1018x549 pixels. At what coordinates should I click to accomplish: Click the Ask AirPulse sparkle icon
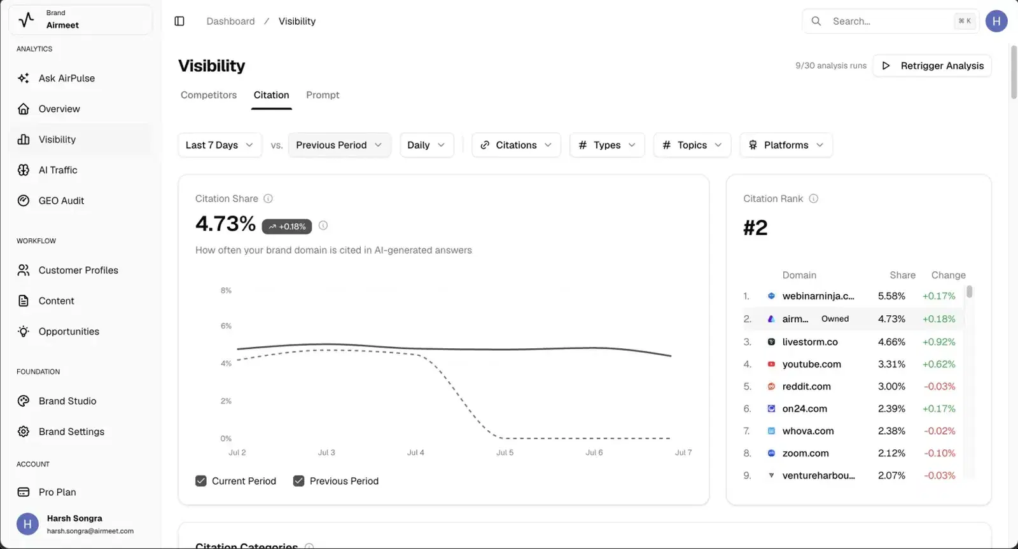click(24, 78)
